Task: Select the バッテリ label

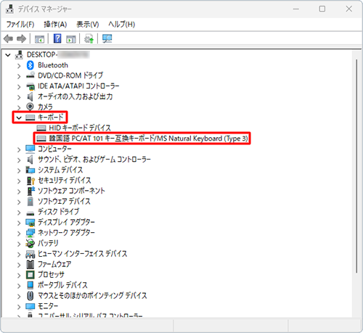Action: pos(48,243)
